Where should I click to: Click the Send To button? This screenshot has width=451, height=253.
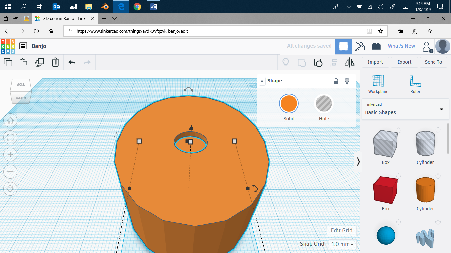[434, 62]
